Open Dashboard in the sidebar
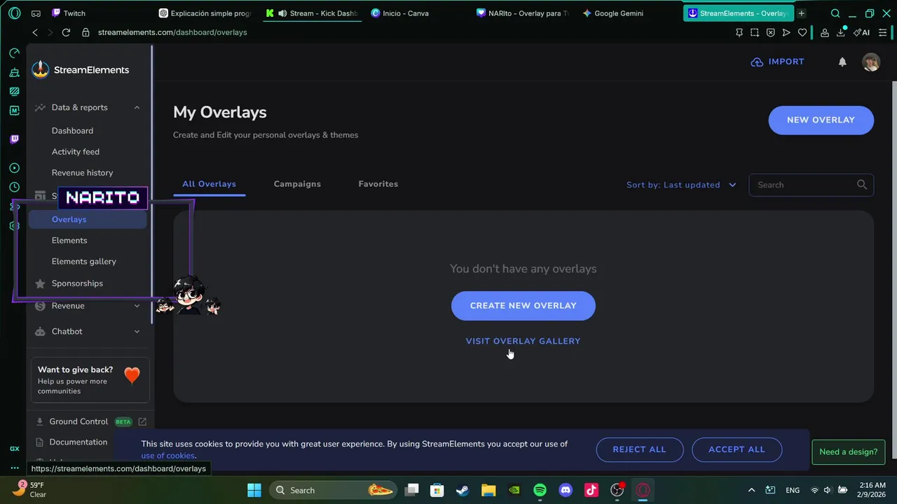The width and height of the screenshot is (897, 504). [72, 131]
